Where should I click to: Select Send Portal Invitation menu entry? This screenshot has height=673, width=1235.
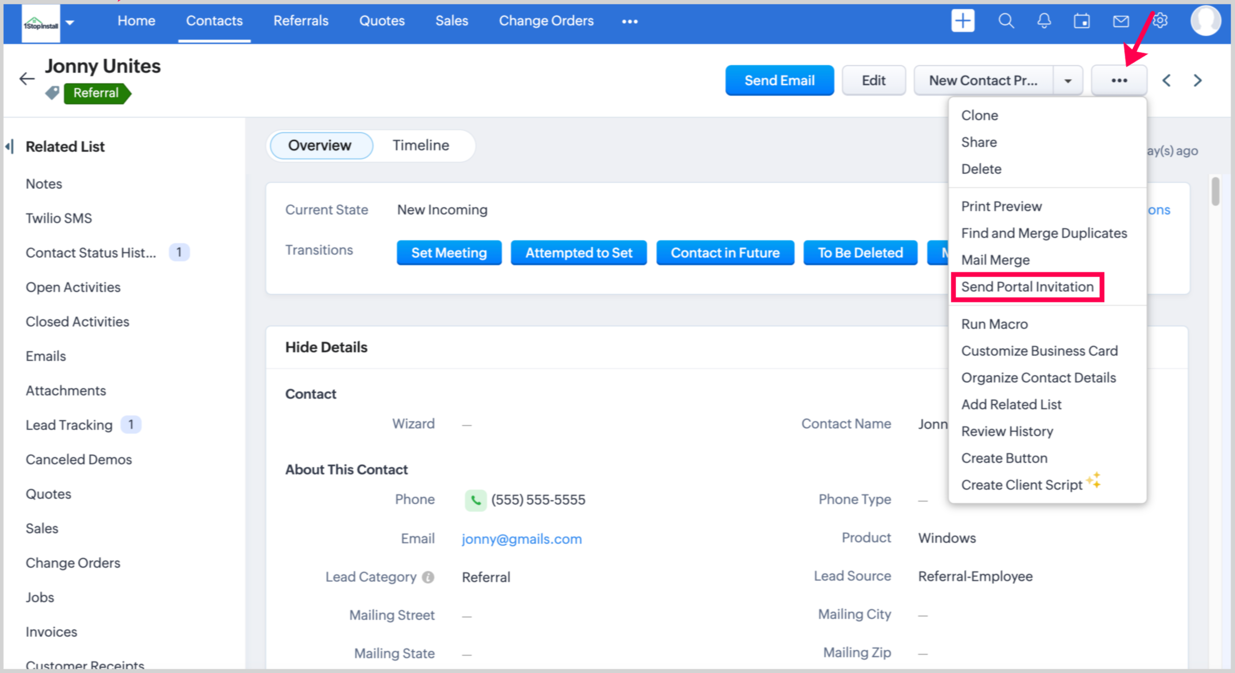[1027, 287]
